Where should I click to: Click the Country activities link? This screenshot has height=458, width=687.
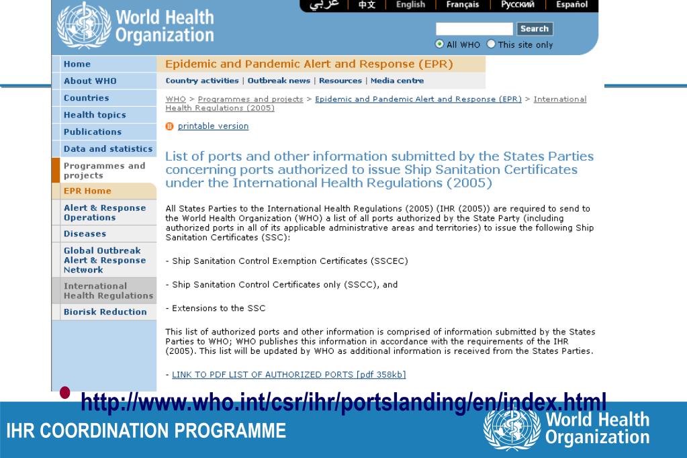tap(202, 81)
